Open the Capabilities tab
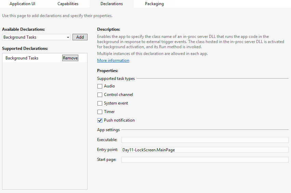This screenshot has width=291, height=193. (x=68, y=4)
